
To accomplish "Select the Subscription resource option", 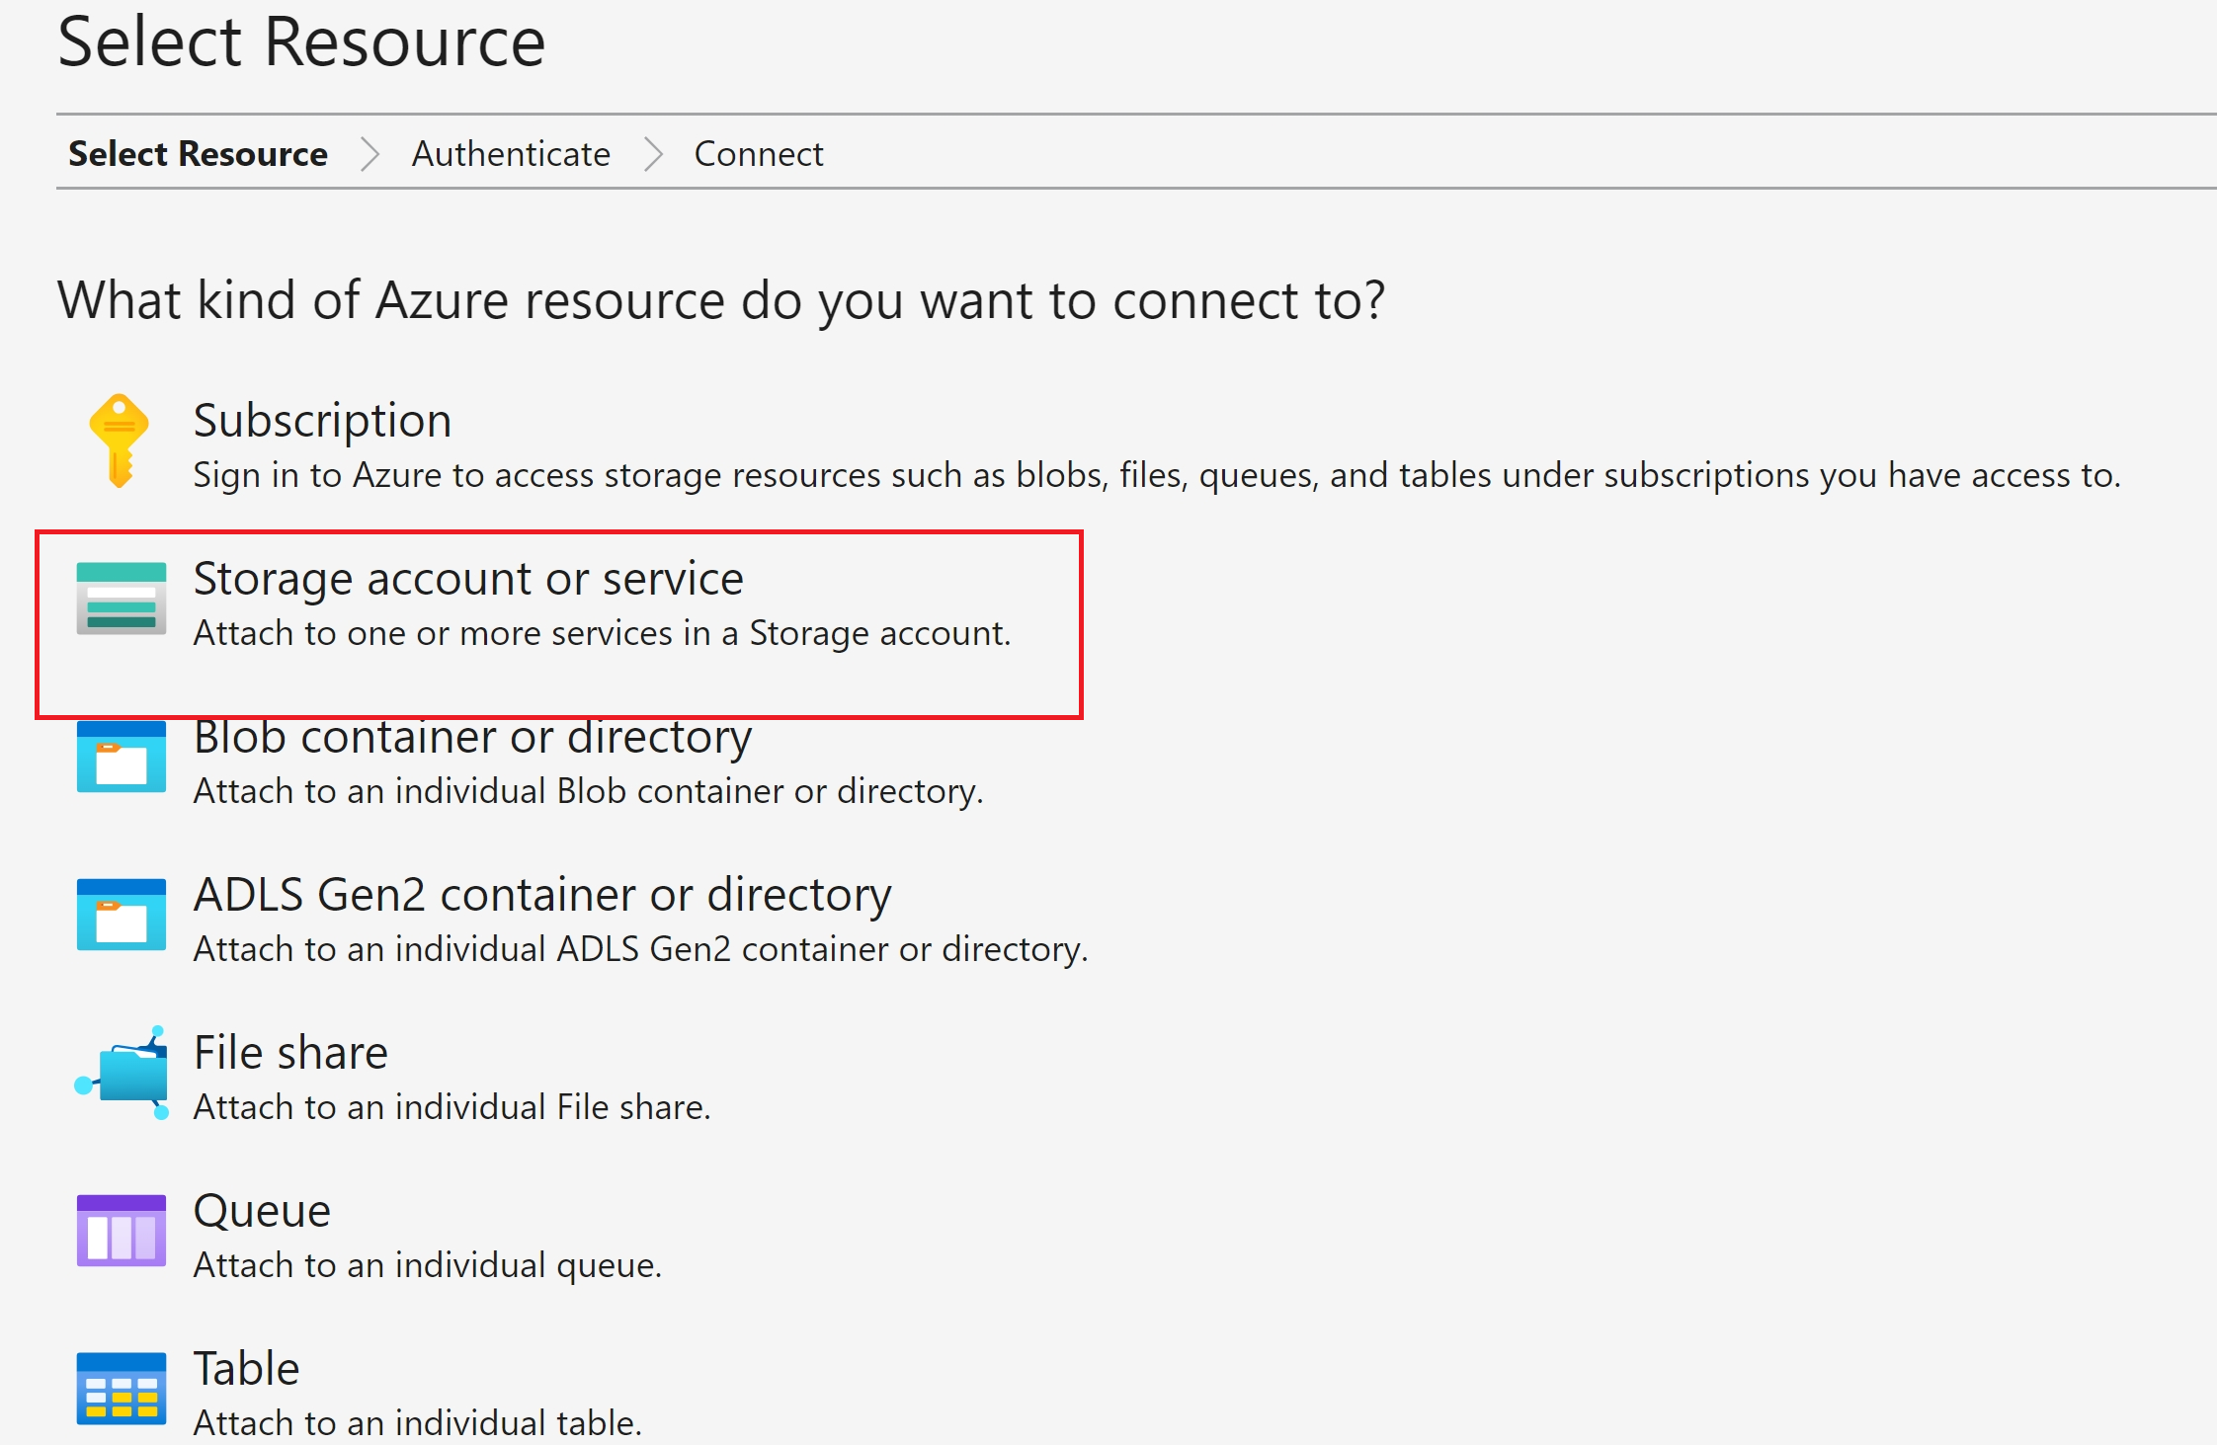I will [x=322, y=421].
